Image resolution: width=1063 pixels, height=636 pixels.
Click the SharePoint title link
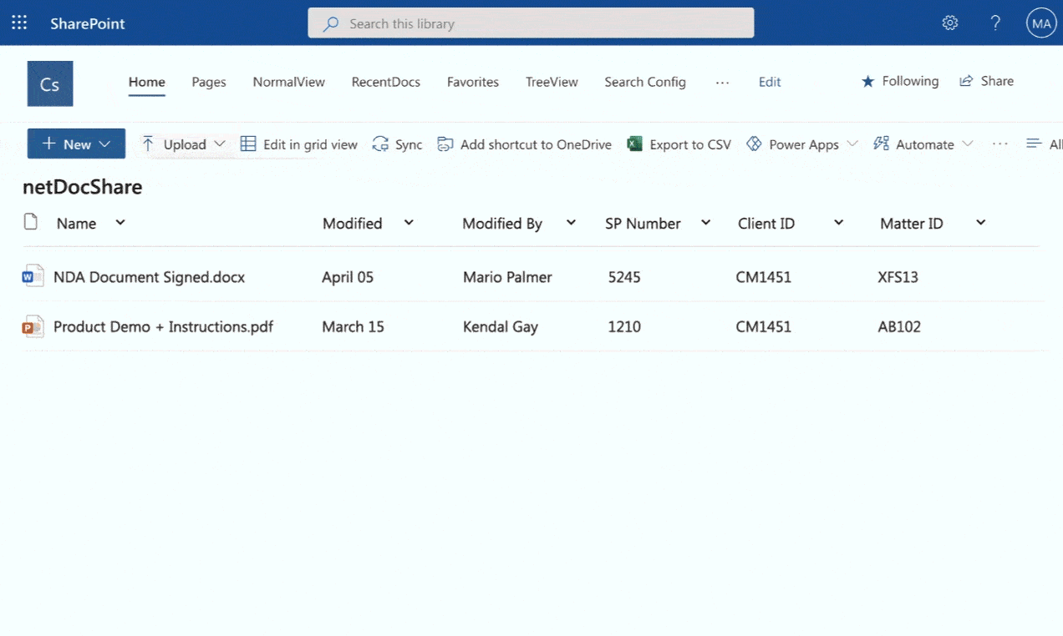click(88, 23)
